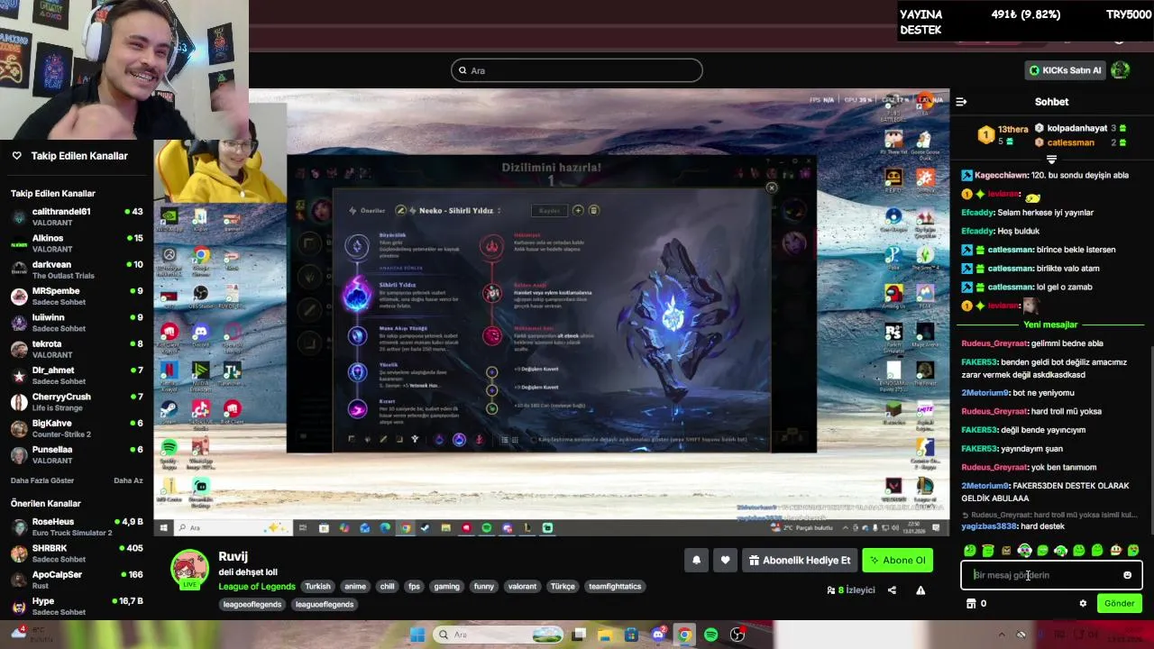Open the share icon beside viewer count

coord(892,590)
